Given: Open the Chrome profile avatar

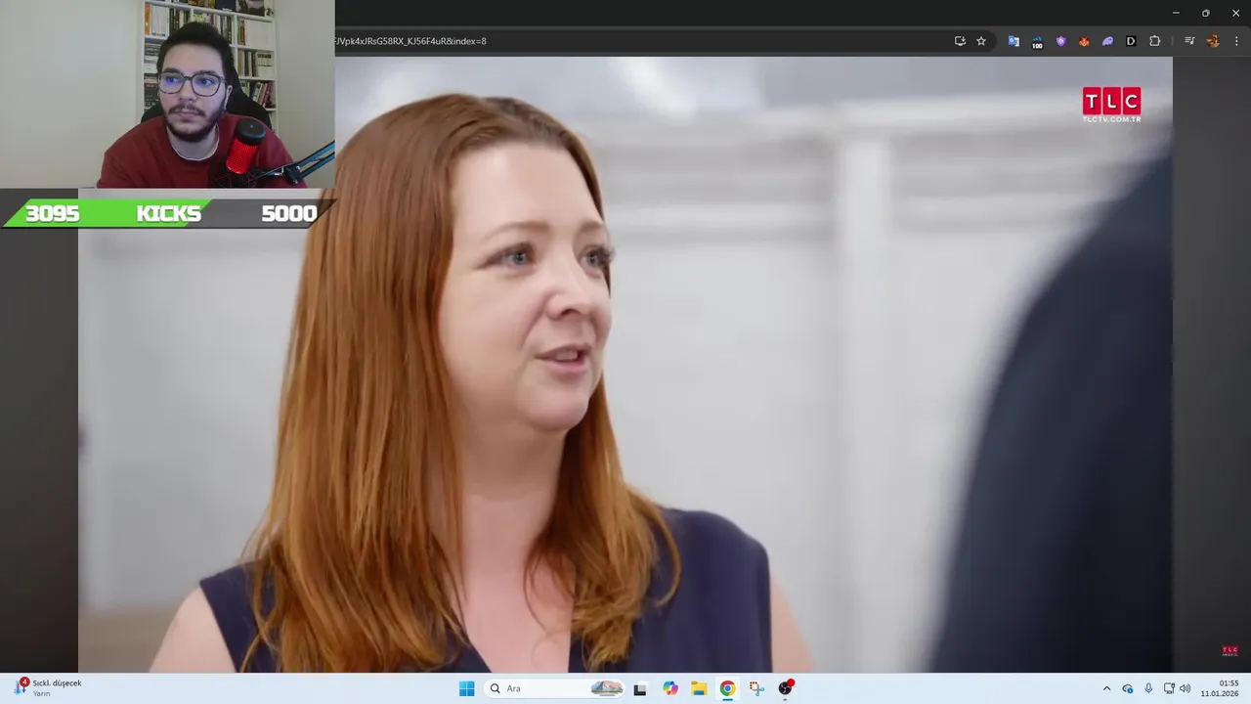Looking at the screenshot, I should 1213,41.
